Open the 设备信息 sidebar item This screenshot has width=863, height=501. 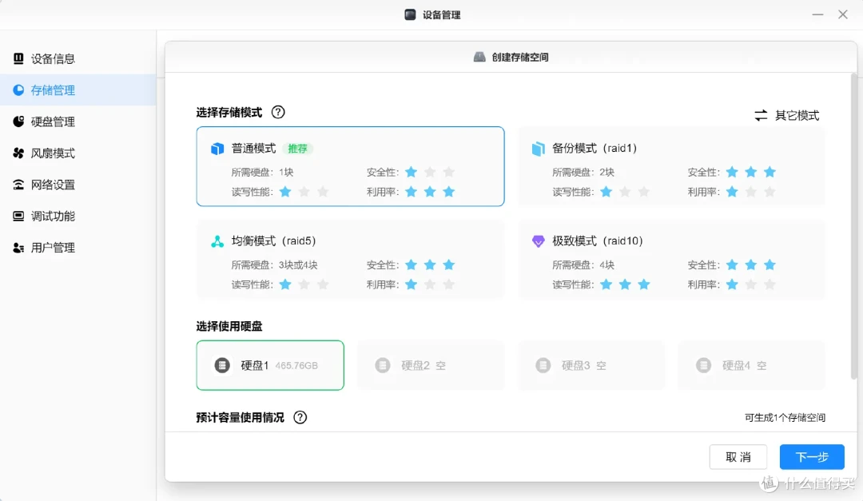tap(78, 58)
